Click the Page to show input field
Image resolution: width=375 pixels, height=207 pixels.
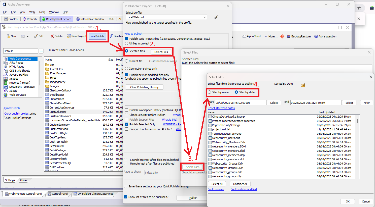click(162, 173)
